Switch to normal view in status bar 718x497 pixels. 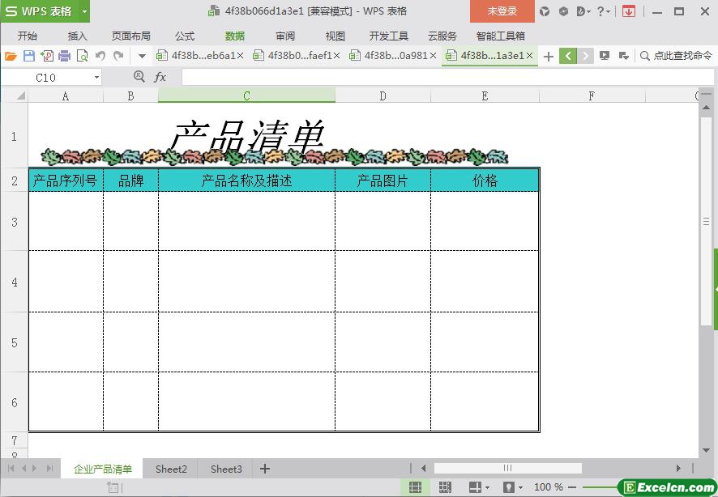click(415, 487)
